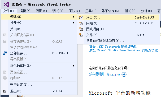This screenshot has height=97, width=161.
Task: Expand the 新建 (New) submenu arrow
Action: 74,17
